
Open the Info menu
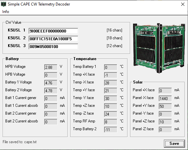click(x=6, y=12)
